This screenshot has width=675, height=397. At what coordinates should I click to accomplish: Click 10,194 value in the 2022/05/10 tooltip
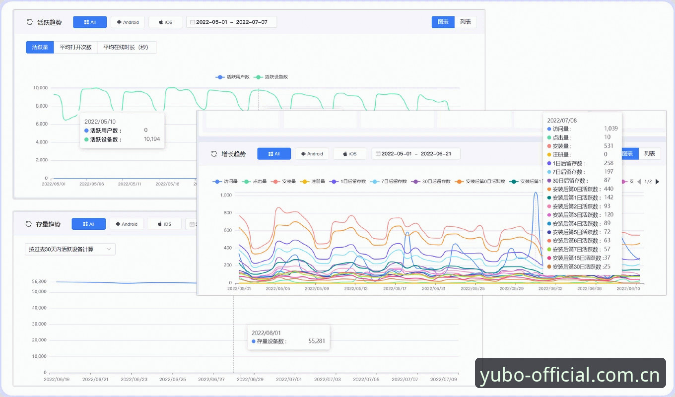[x=152, y=139]
